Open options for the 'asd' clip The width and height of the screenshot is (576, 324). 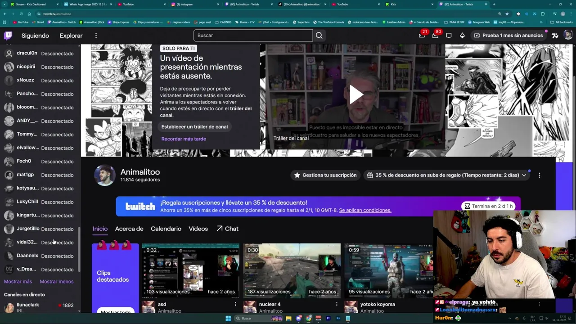coord(235,304)
